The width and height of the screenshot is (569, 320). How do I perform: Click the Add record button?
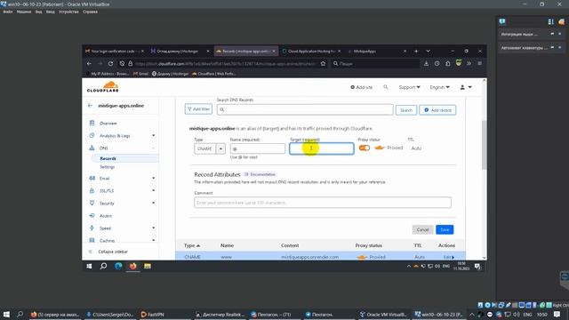point(437,110)
